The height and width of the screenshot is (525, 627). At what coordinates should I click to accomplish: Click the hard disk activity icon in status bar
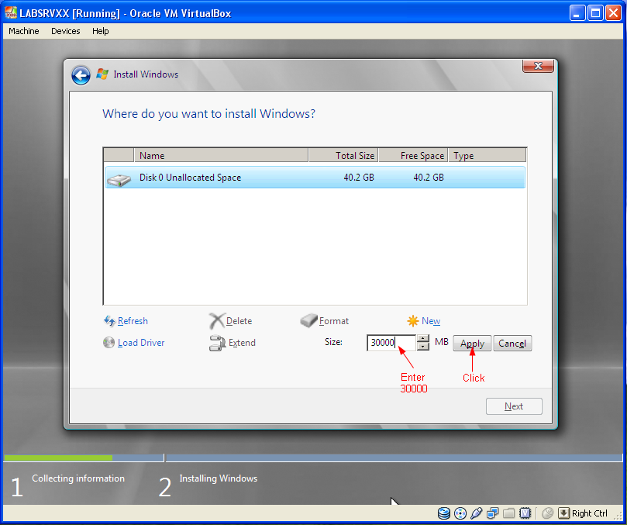click(x=444, y=513)
